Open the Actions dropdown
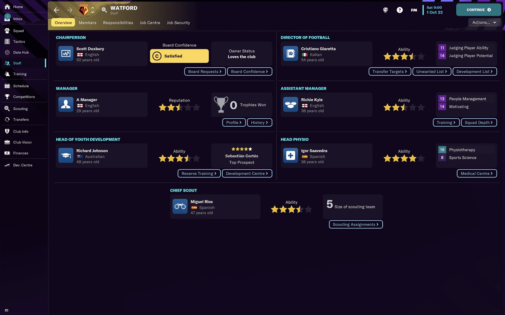Image resolution: width=505 pixels, height=315 pixels. (484, 22)
